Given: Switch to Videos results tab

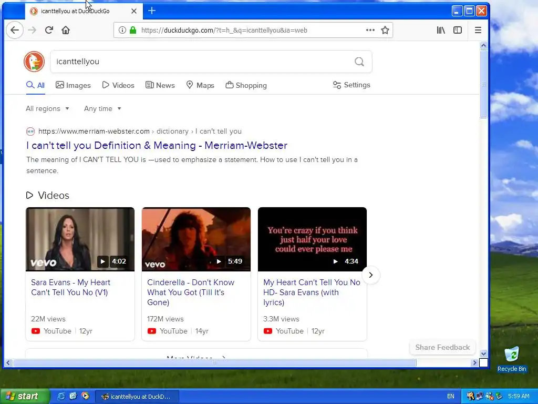Looking at the screenshot, I should coord(118,85).
